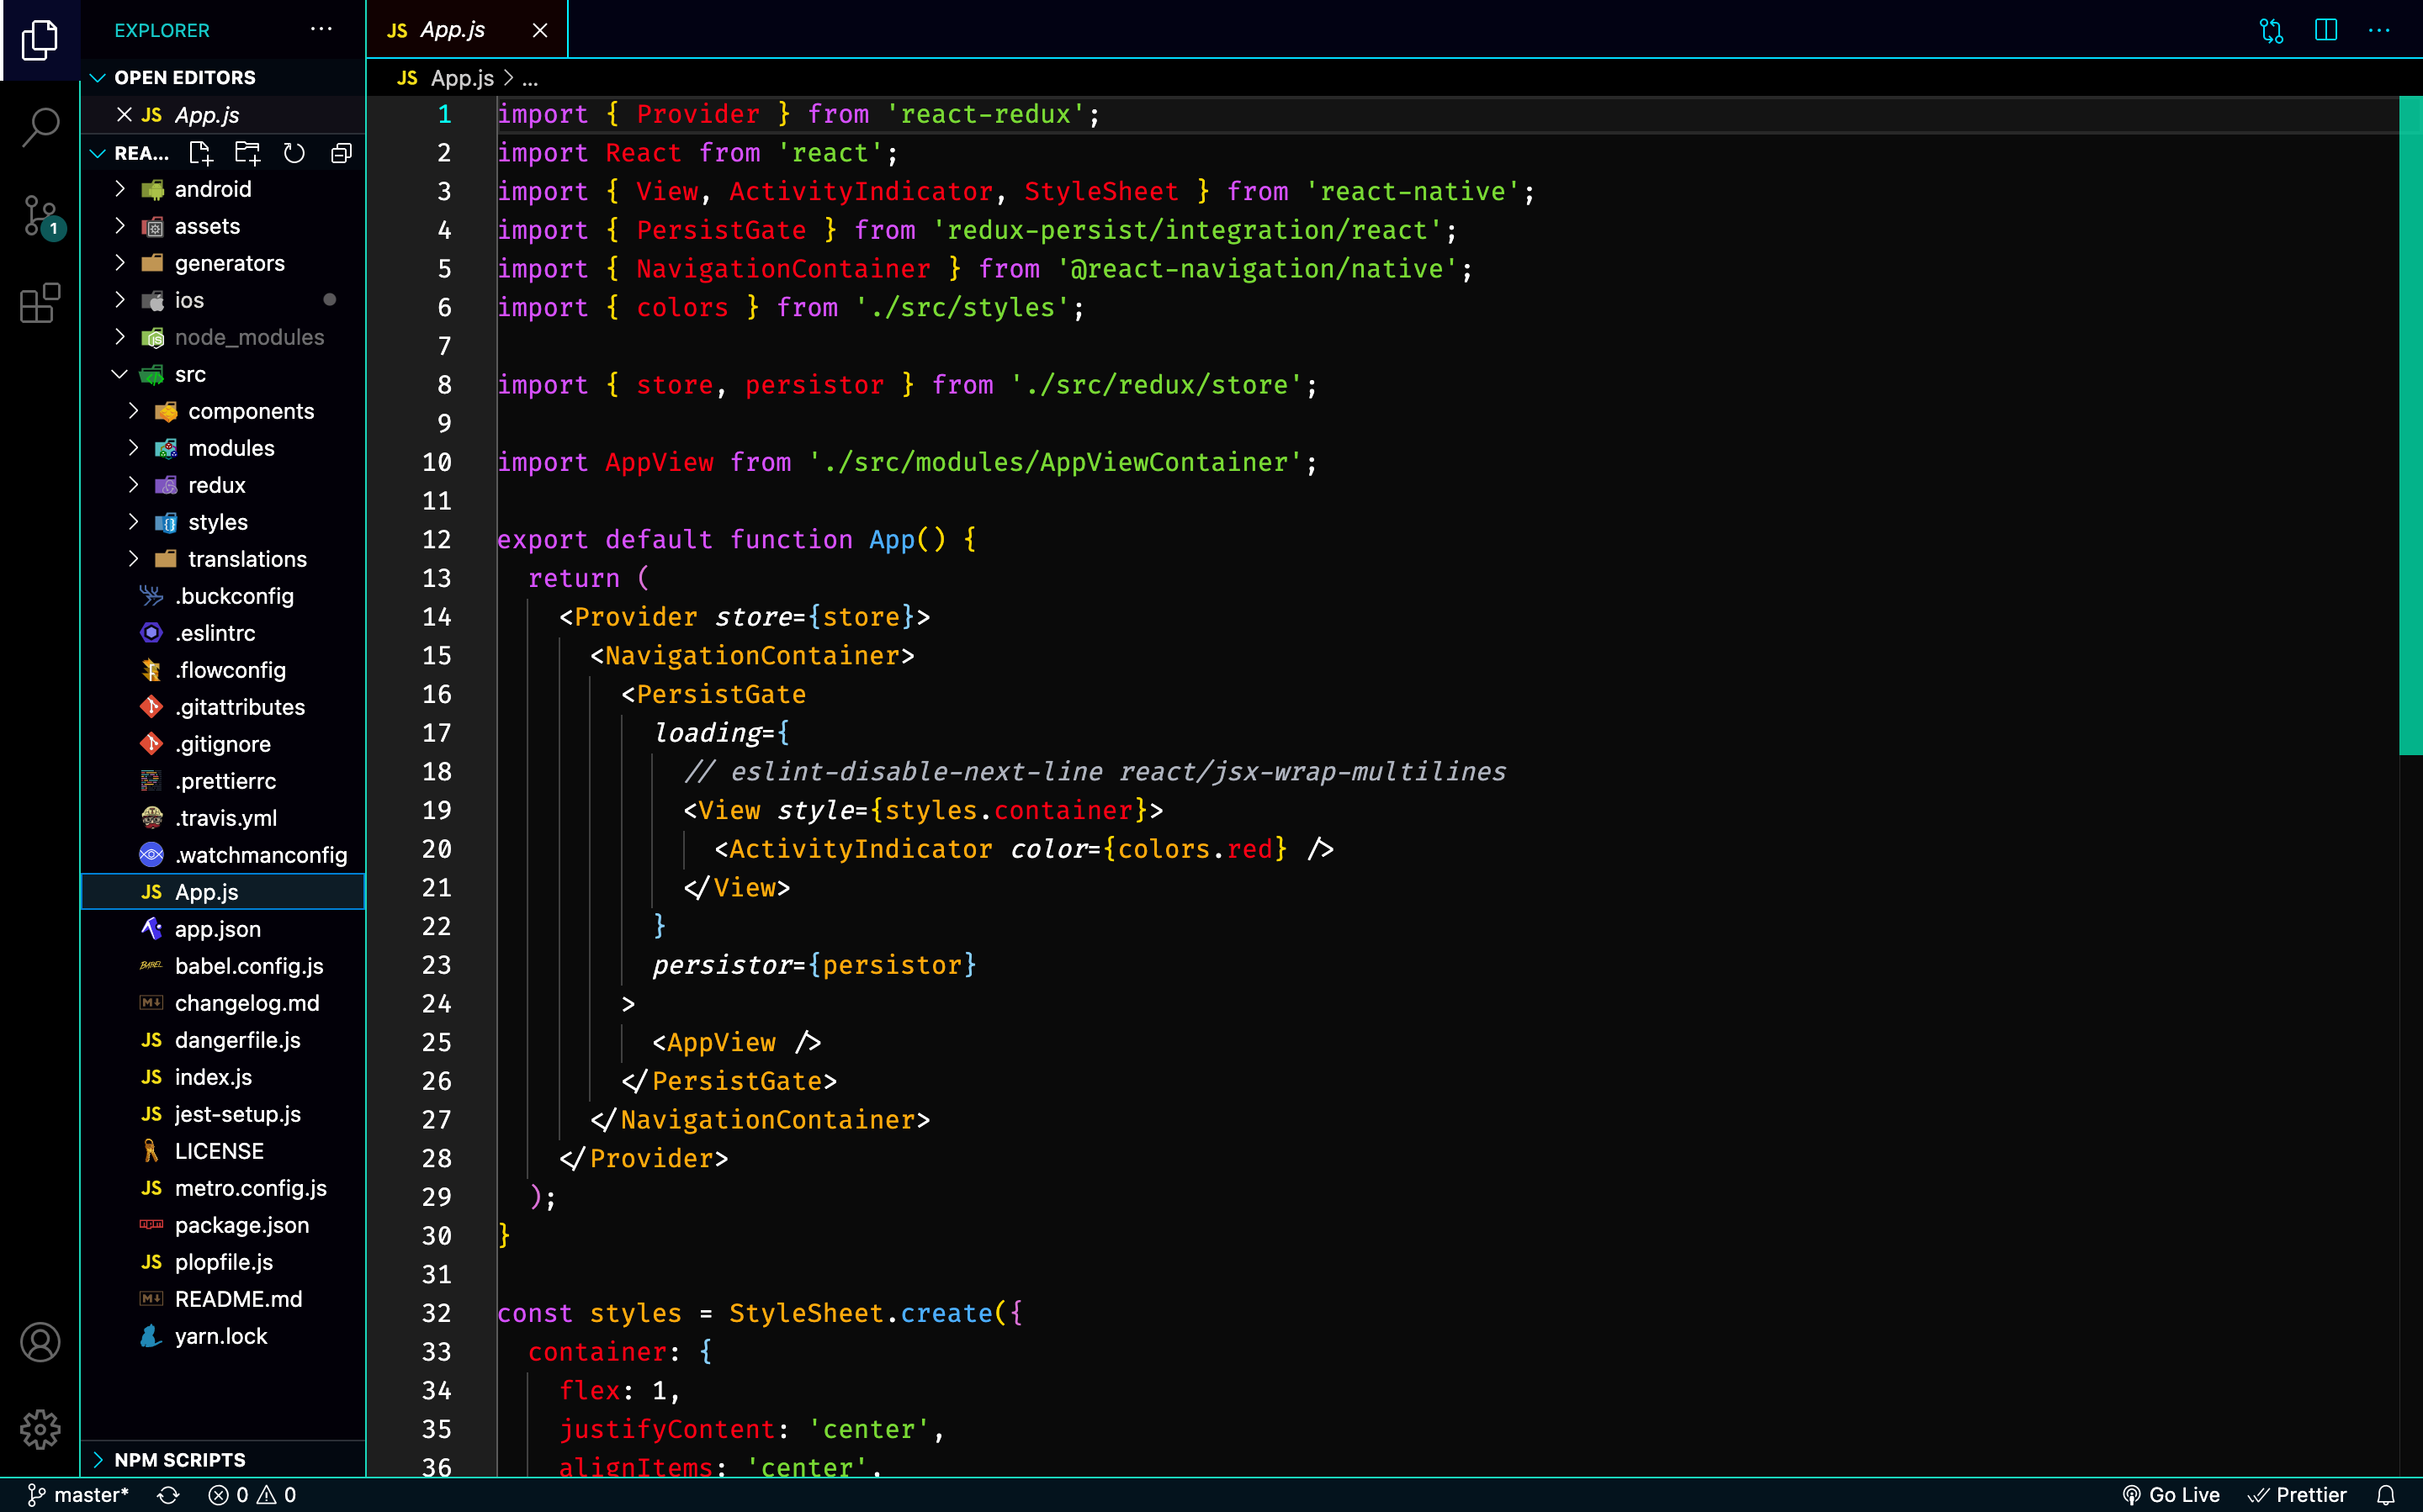This screenshot has width=2423, height=1512.
Task: Open Explorer More Actions menu
Action: [x=321, y=29]
